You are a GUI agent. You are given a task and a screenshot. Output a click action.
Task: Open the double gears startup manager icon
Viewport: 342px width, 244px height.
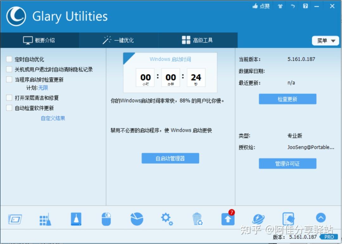pos(167,219)
